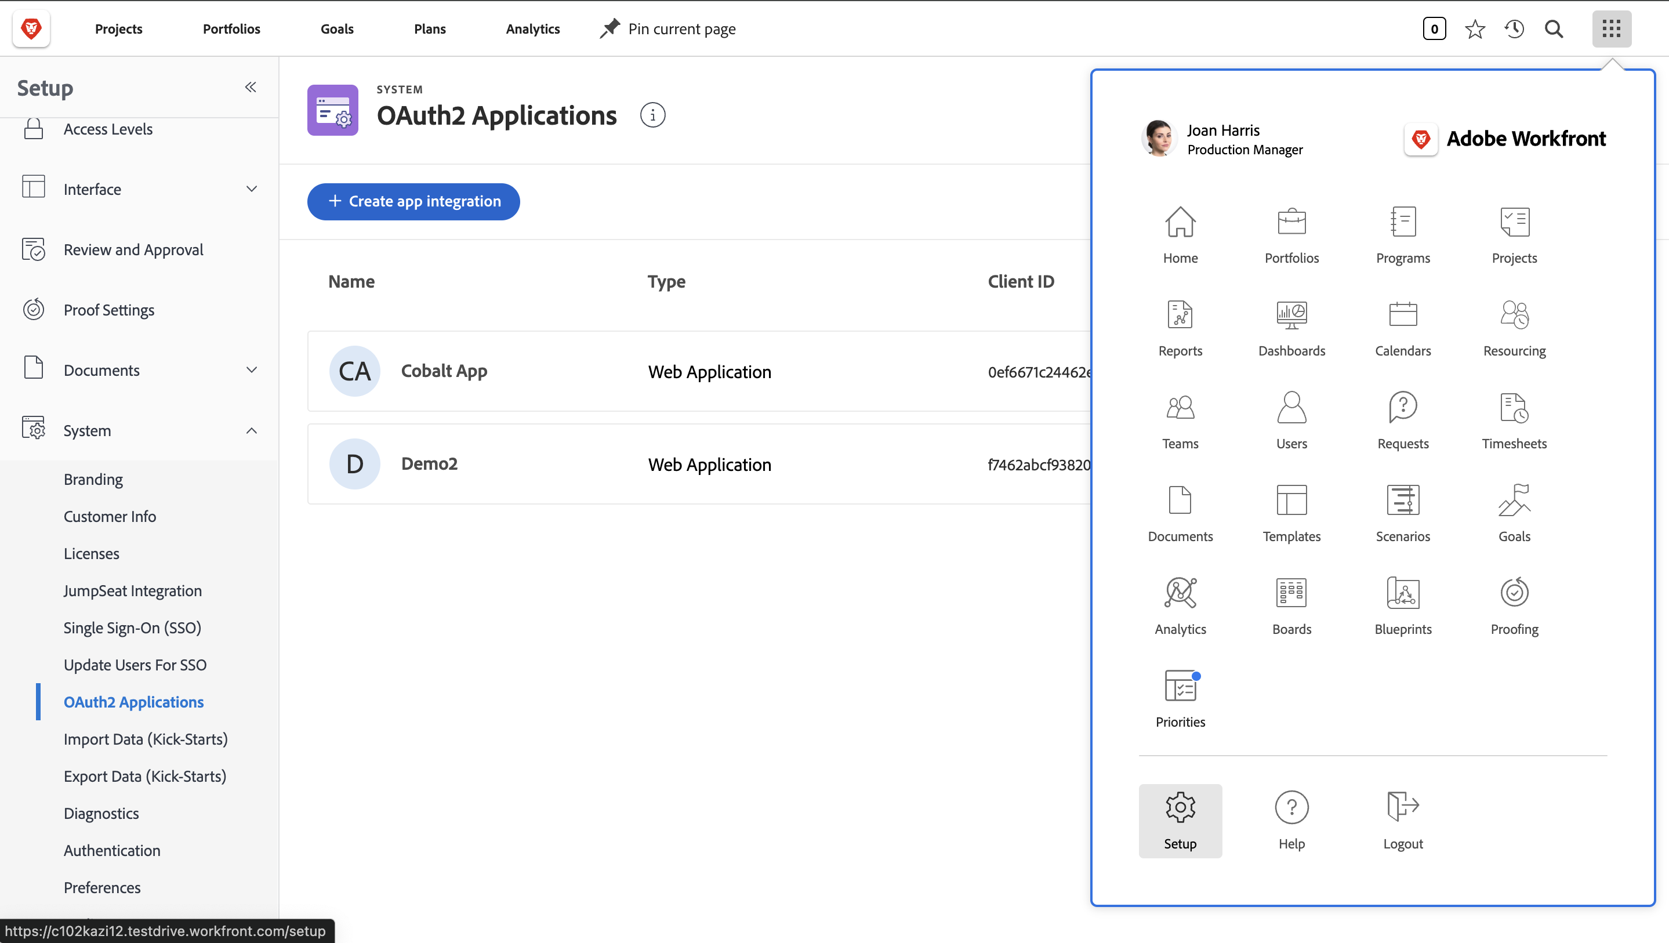Open the Cobalt App entry

coord(444,371)
